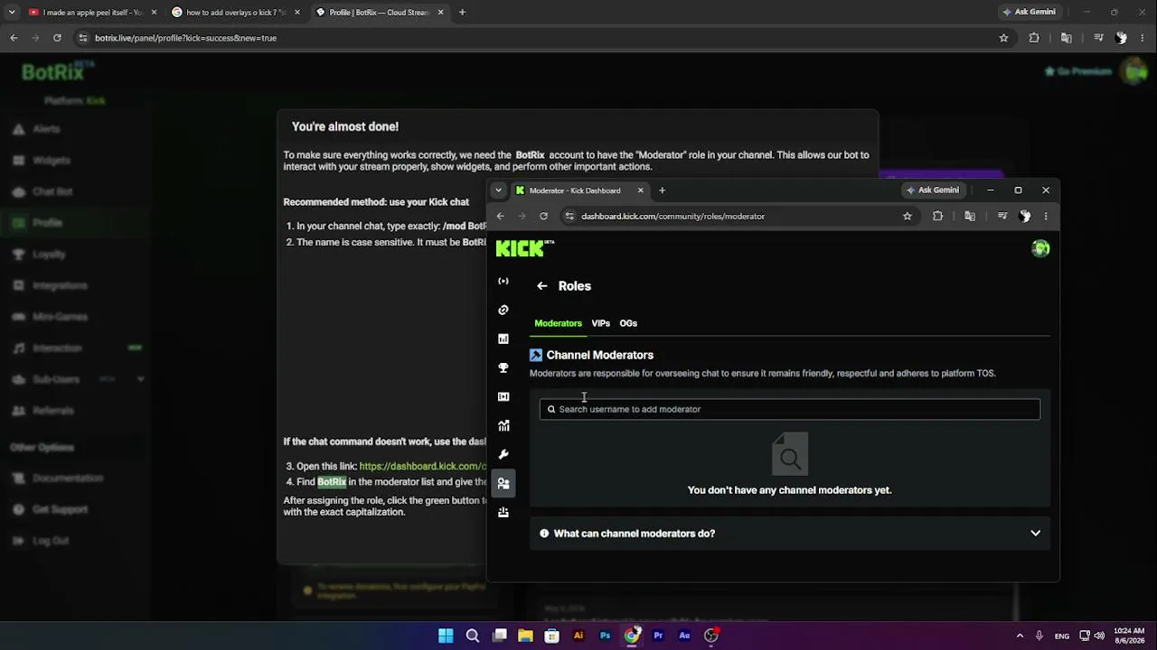Image resolution: width=1157 pixels, height=650 pixels.
Task: Open the trophy icon in Kick sidebar
Action: click(503, 367)
